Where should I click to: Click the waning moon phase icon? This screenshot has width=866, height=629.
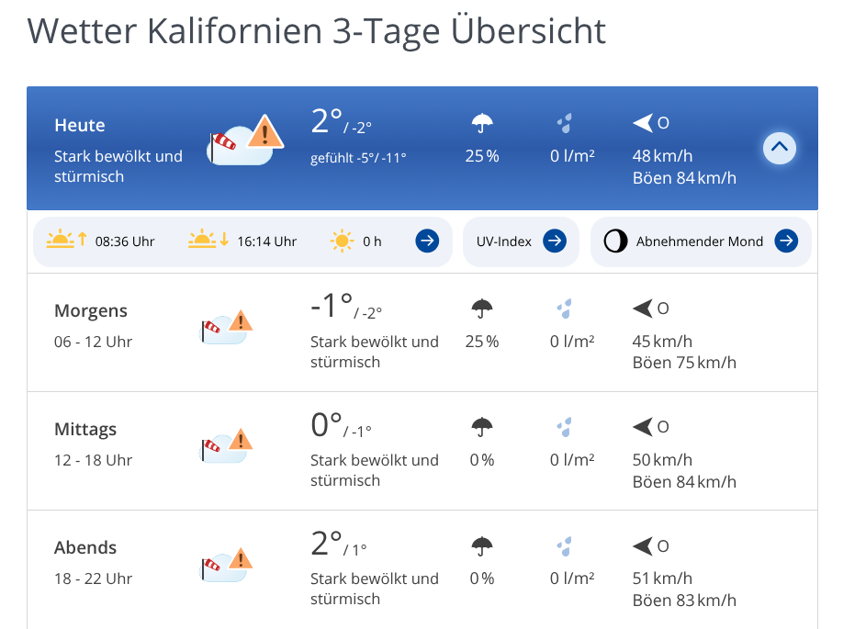tap(615, 241)
